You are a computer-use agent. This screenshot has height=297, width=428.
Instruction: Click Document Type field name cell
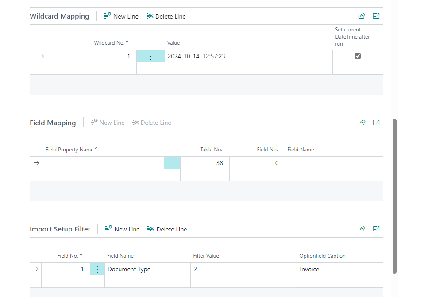(x=148, y=269)
